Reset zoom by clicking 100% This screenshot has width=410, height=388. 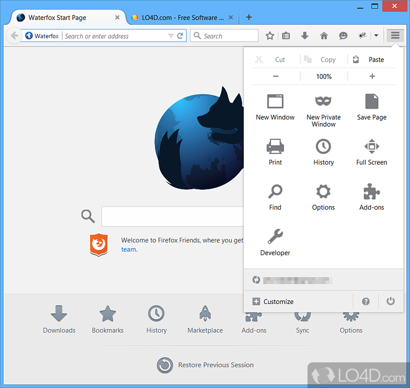324,76
